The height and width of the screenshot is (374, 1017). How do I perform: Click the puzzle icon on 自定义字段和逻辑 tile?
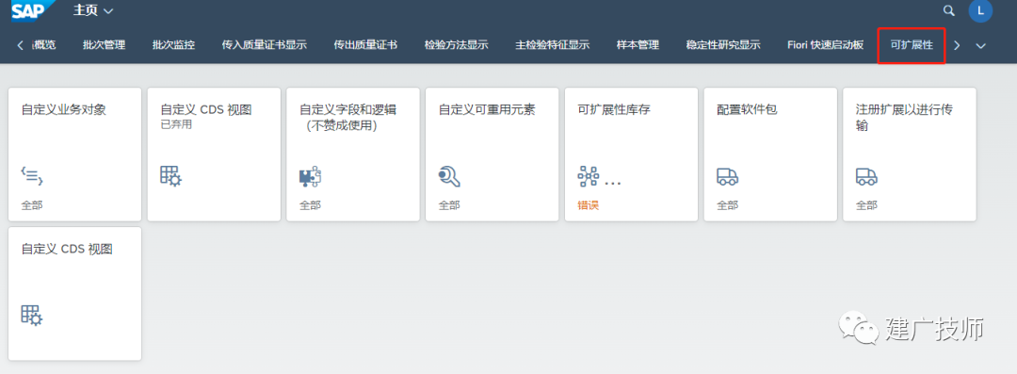(310, 176)
